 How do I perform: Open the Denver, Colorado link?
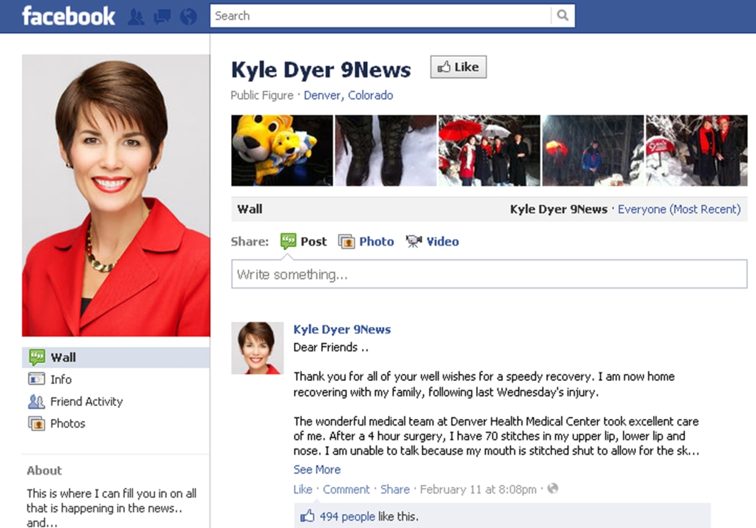348,95
